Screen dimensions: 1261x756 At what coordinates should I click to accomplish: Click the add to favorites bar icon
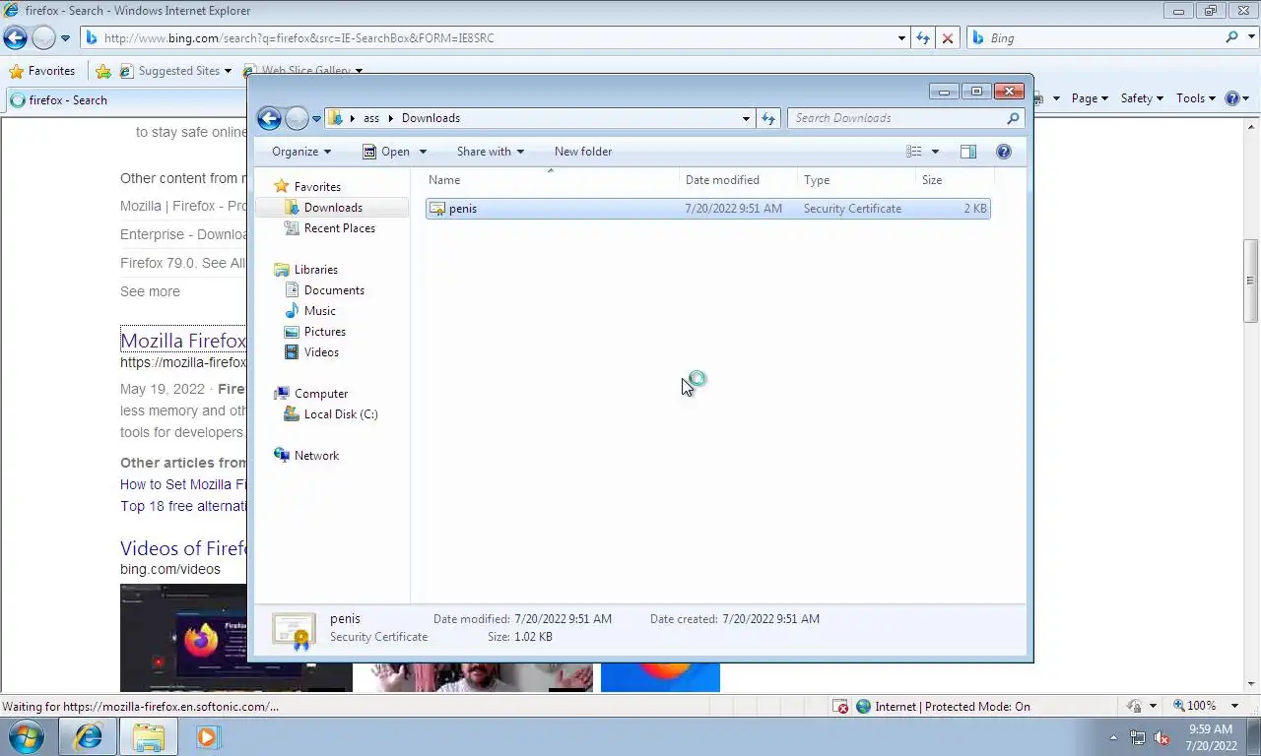coord(103,71)
